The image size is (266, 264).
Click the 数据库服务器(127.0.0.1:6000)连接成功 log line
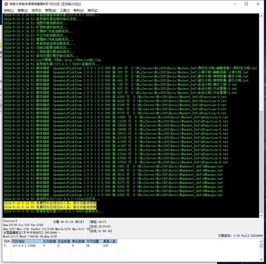click(x=53, y=211)
